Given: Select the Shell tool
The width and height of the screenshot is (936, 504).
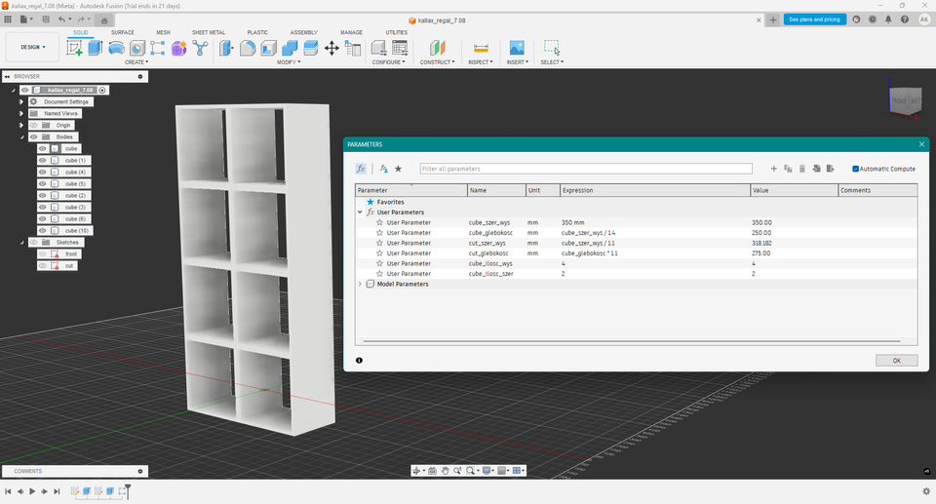Looking at the screenshot, I should pos(269,49).
